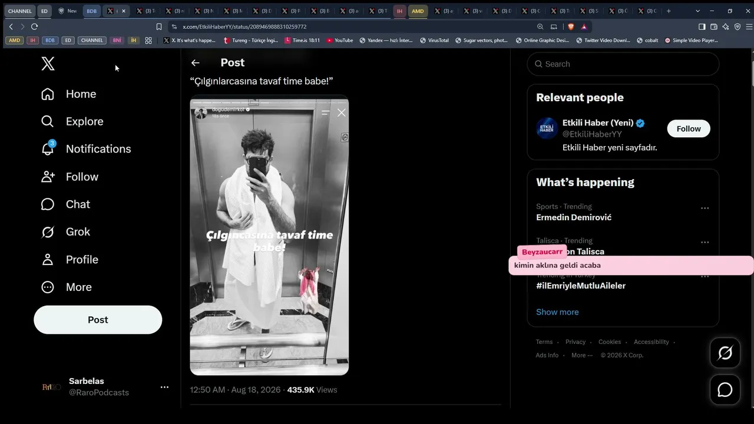Open the elevator mirror selfie image
The height and width of the screenshot is (424, 754).
(x=269, y=235)
